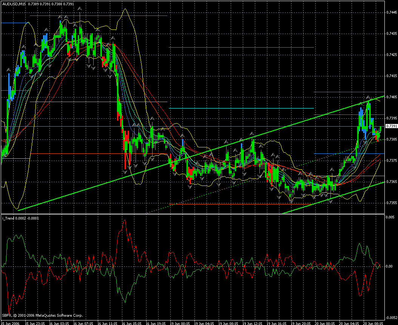Click the 0.7425 price axis label
Image resolution: width=398 pixels, height=325 pixels.
click(392, 55)
